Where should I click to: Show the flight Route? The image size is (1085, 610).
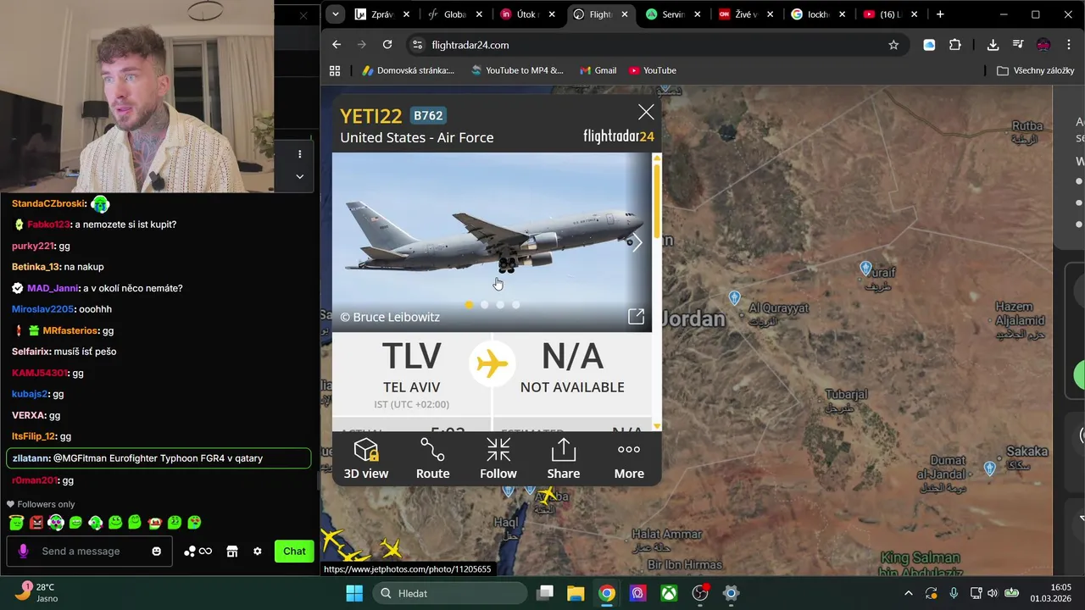(432, 458)
